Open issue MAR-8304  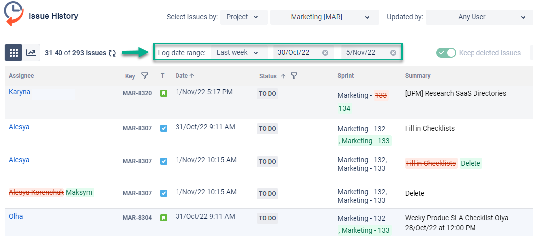point(137,218)
